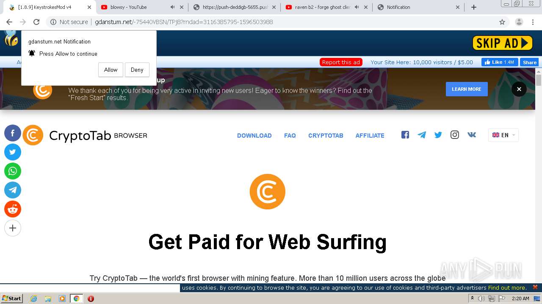
Task: Click the large orange CryptoTab center logo
Action: pyautogui.click(x=268, y=192)
